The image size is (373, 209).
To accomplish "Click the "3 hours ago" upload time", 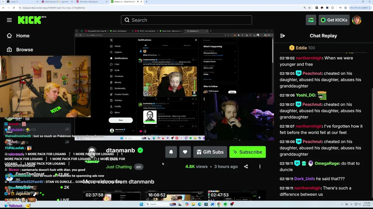I will pos(226,167).
